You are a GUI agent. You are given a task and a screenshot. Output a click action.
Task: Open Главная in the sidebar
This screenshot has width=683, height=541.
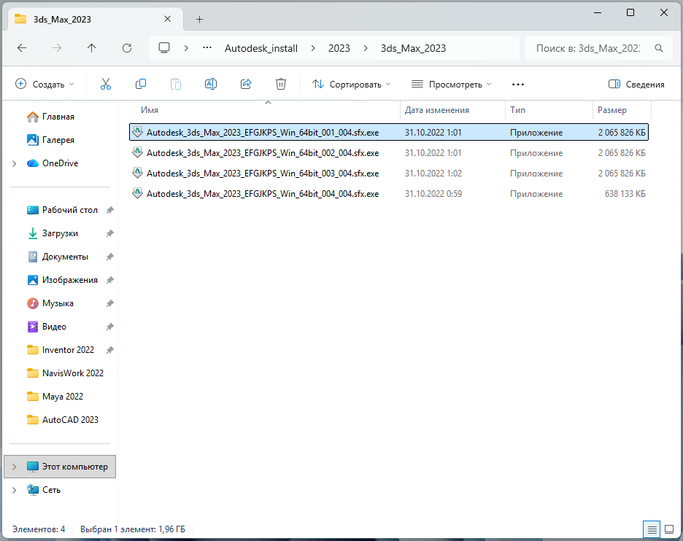point(58,117)
